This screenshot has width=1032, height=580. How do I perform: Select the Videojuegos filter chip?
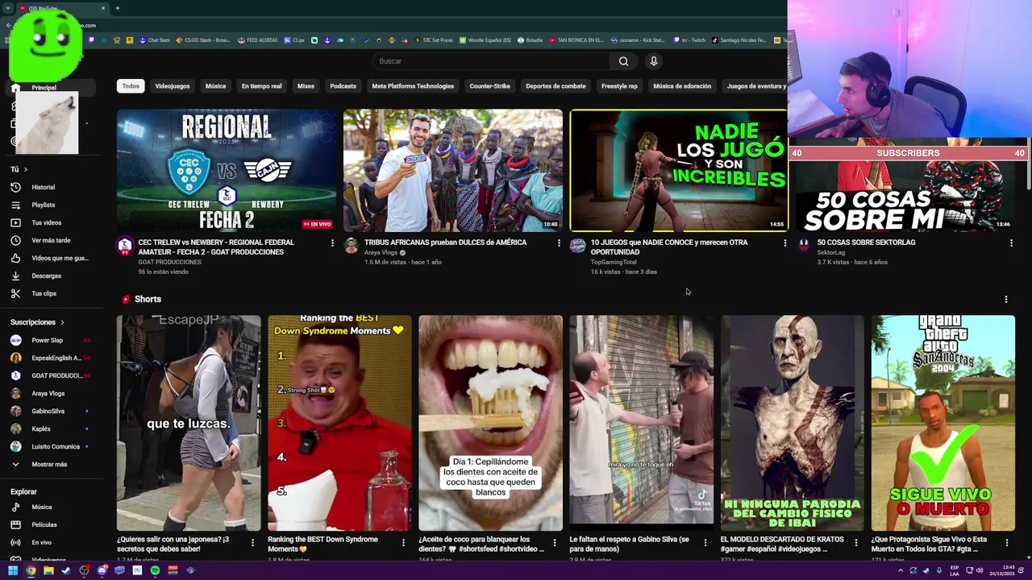point(173,86)
